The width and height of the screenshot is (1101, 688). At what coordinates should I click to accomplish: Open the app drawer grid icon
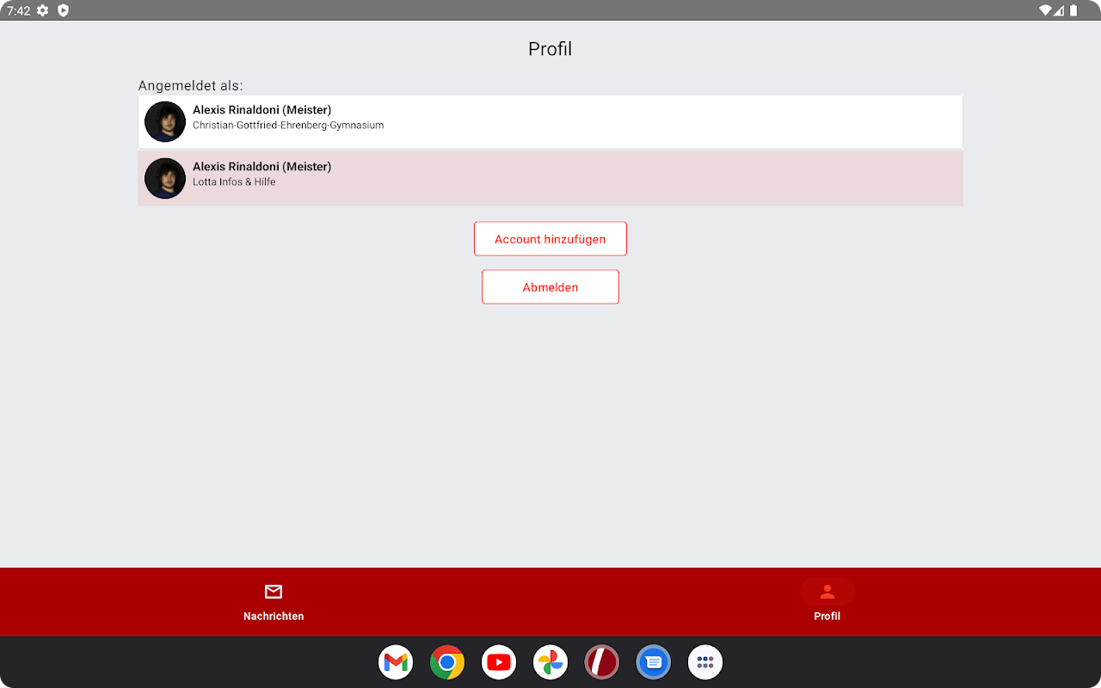click(705, 662)
